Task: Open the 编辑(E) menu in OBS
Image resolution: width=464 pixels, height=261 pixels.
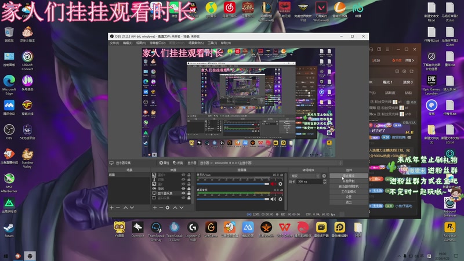Action: 128,43
